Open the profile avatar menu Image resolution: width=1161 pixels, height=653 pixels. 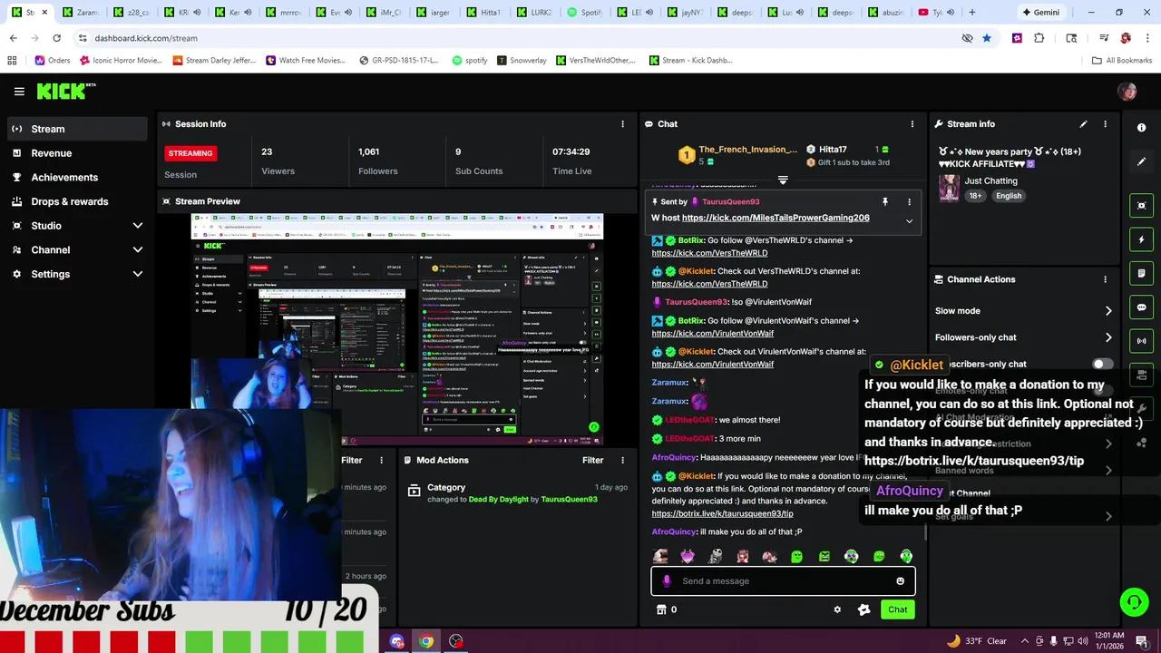pos(1127,91)
